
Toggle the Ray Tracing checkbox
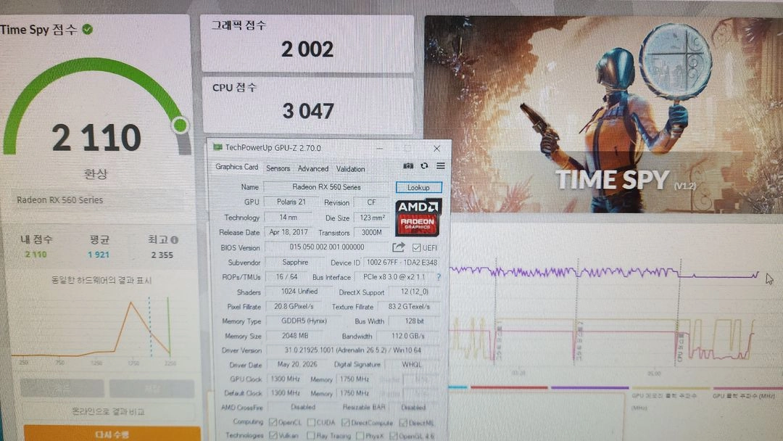tap(310, 435)
